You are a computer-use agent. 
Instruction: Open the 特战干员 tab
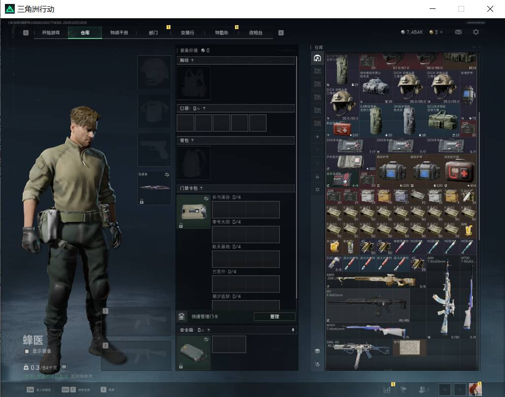(x=119, y=33)
